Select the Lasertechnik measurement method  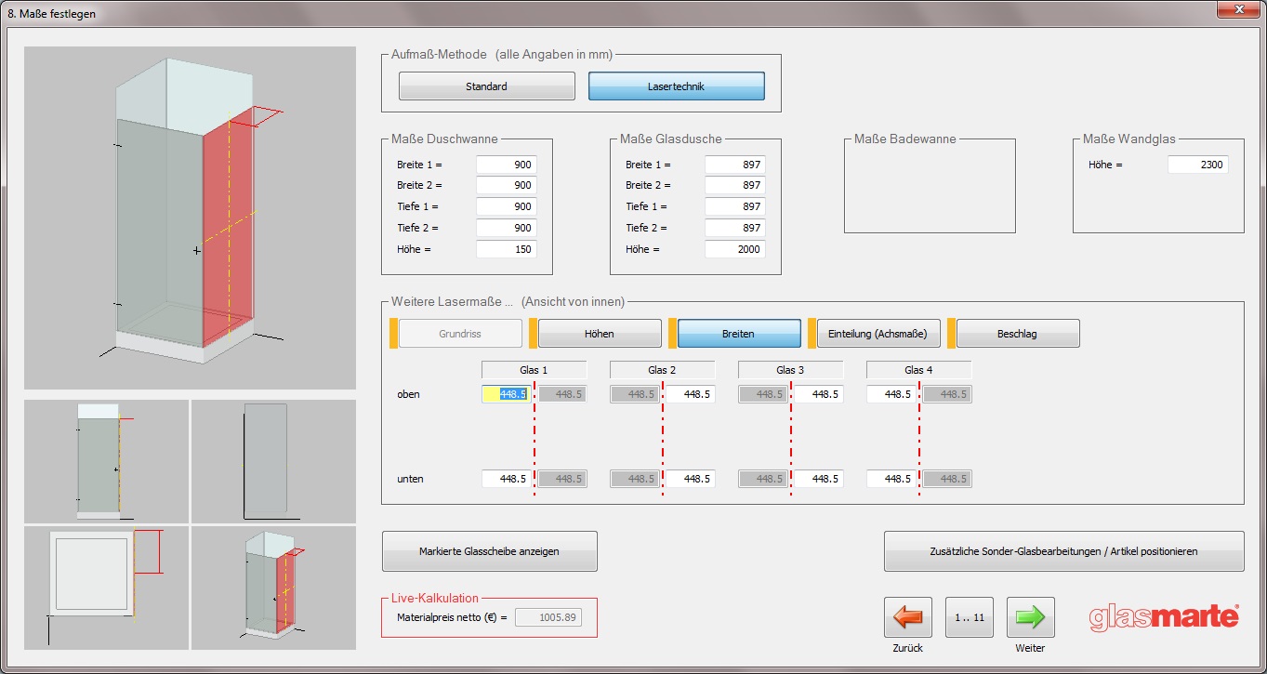(676, 86)
